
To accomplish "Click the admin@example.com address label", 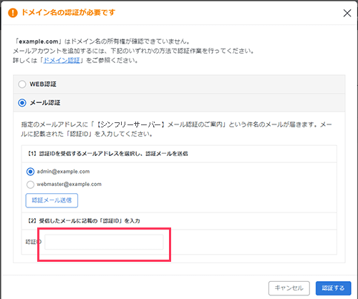I will (63, 172).
